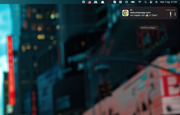Open the keyboard input icon in menu bar

click(127, 2)
